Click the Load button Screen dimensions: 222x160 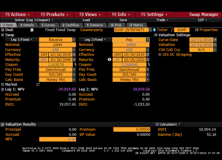pos(86,20)
